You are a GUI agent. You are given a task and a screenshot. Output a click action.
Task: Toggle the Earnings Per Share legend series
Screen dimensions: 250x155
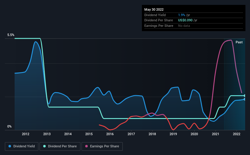(x=102, y=146)
